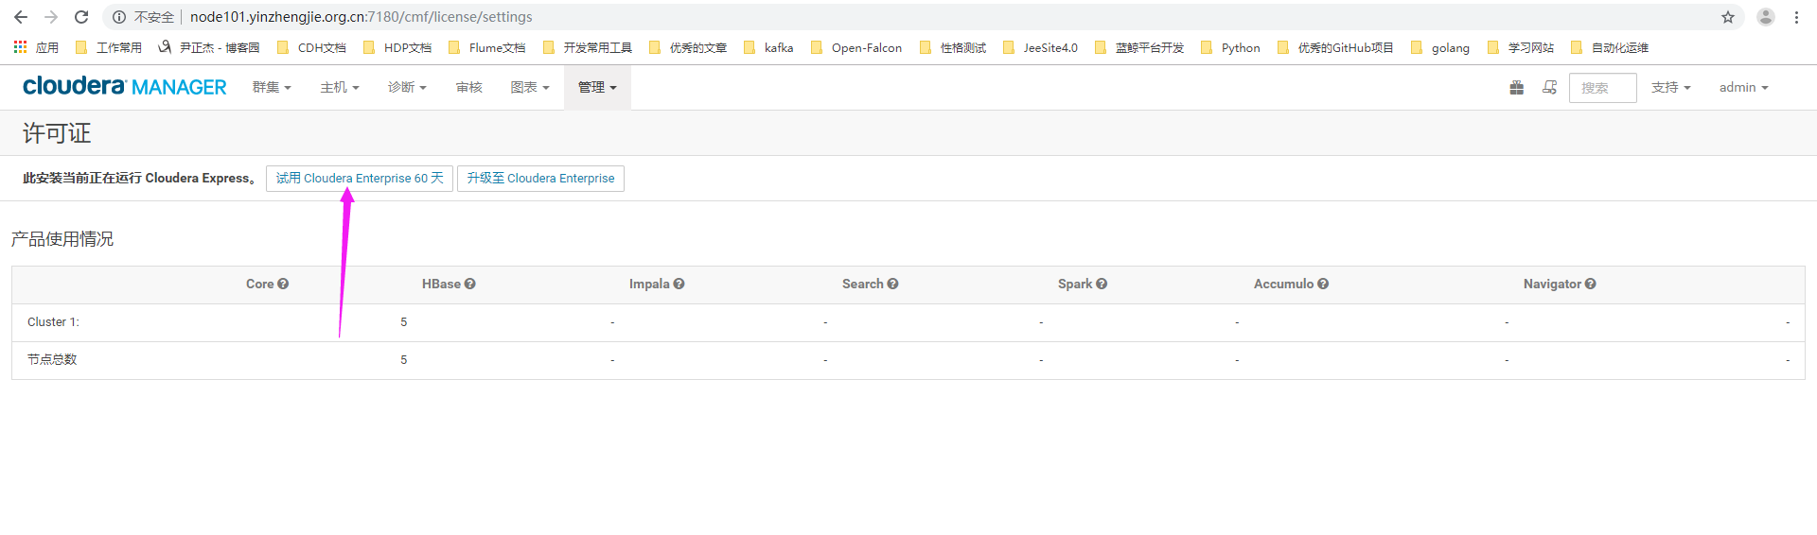The image size is (1817, 535).
Task: Click help icon next to Impala
Action: tap(679, 284)
